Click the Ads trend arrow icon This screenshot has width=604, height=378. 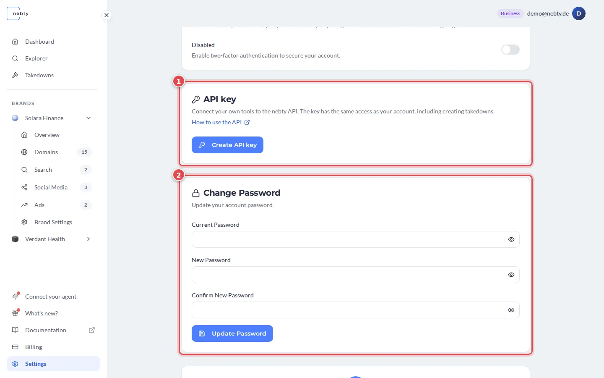coord(24,205)
